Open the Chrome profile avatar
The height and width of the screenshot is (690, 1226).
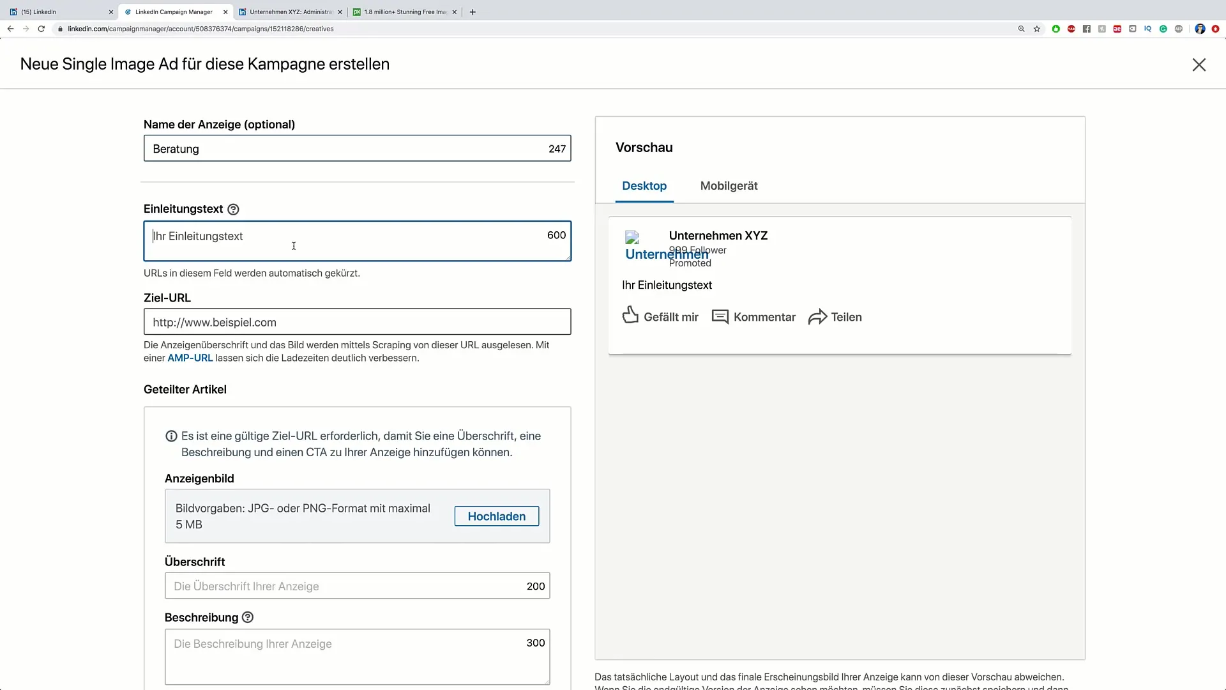(1199, 29)
